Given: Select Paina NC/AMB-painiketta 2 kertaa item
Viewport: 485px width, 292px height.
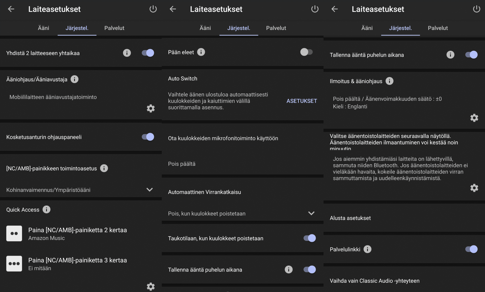Looking at the screenshot, I should (77, 234).
